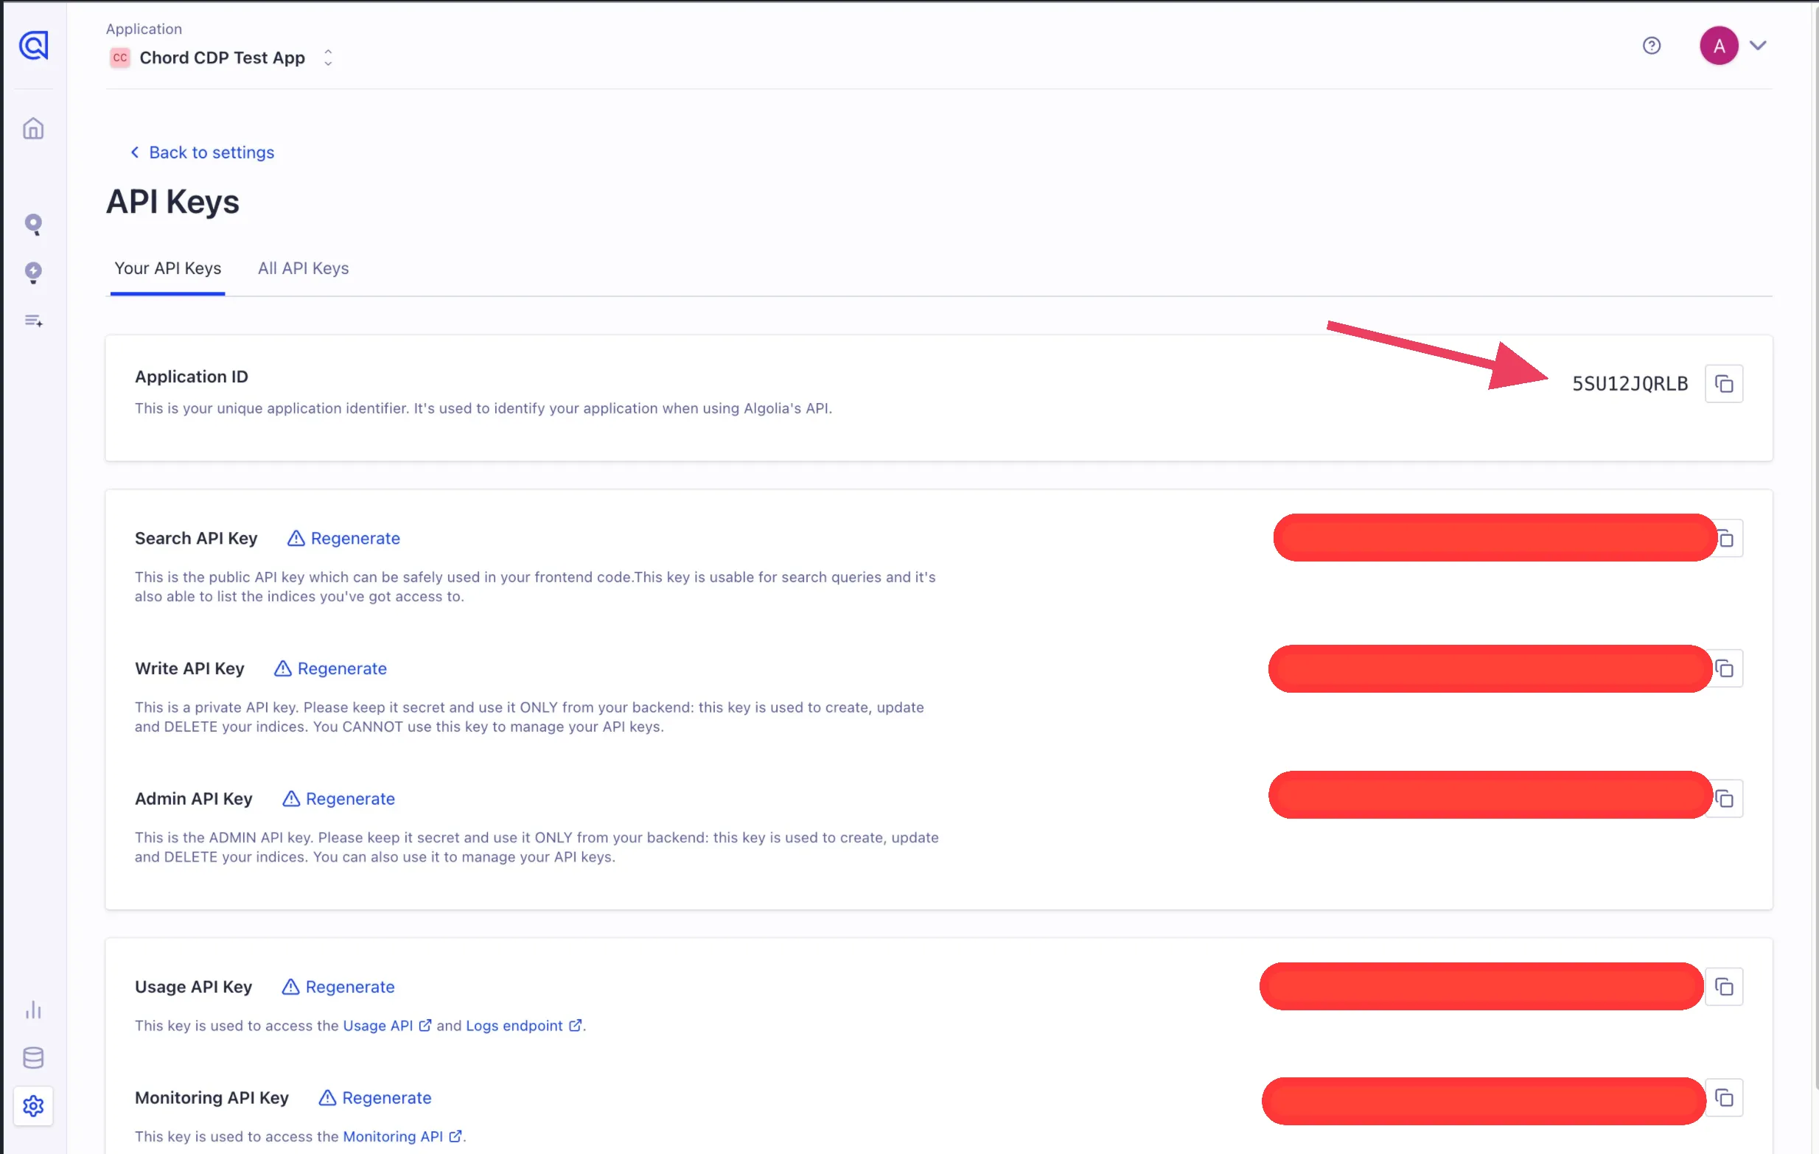Copy the Usage API Key

point(1724,986)
